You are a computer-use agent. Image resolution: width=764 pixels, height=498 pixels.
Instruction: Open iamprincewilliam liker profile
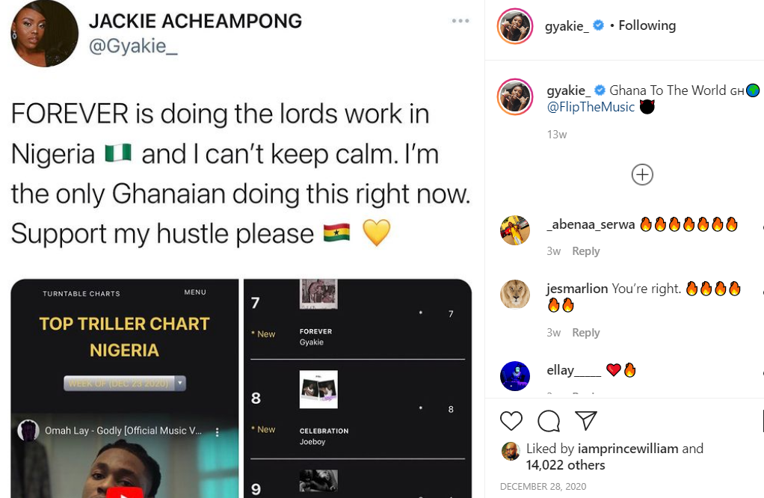pos(628,449)
